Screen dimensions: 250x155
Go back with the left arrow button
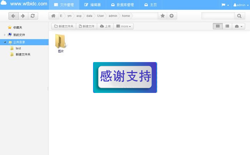(x=13, y=16)
